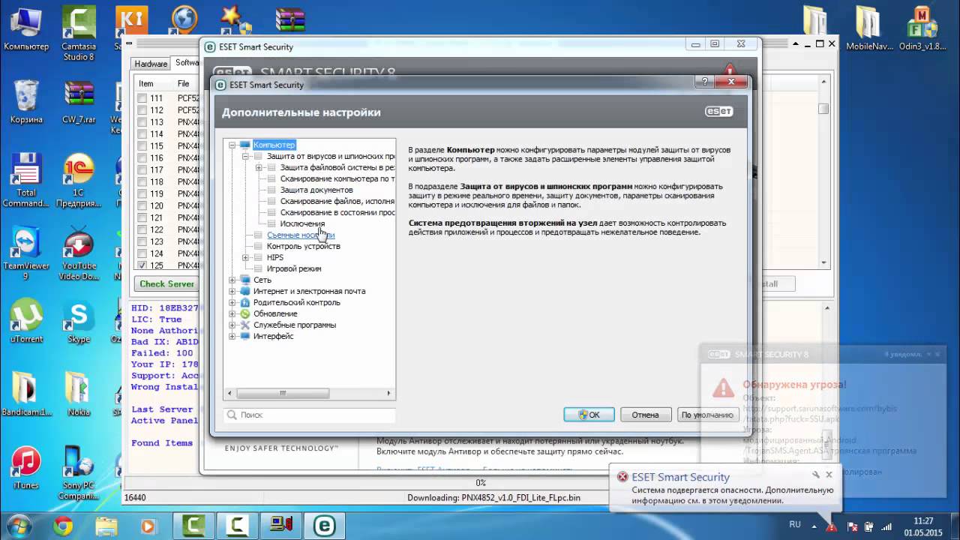Screen dimensions: 960x540
Task: Tick the checkbox for item 119
Action: [142, 193]
